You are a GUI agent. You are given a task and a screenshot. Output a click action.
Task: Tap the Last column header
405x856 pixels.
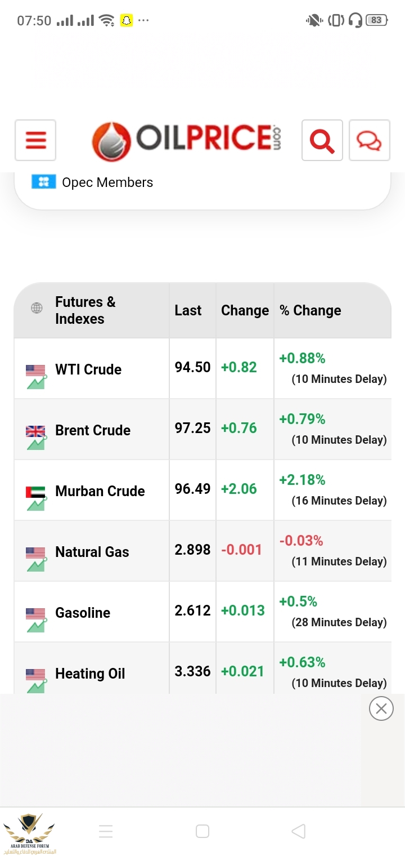point(188,310)
